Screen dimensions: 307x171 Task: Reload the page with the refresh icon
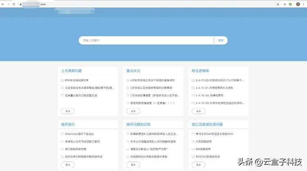(x=14, y=4)
